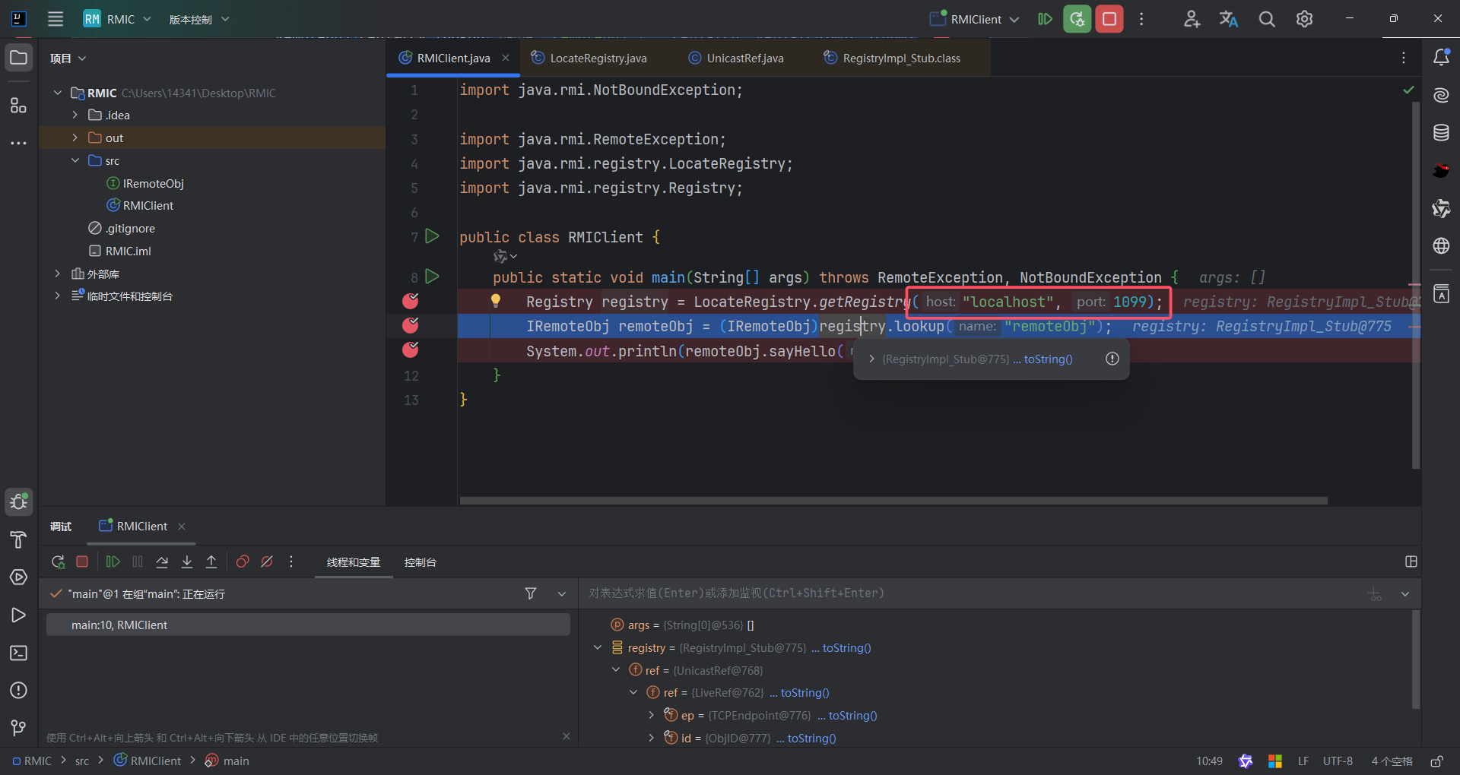
Task: Open the main hamburger menu
Action: click(x=56, y=19)
